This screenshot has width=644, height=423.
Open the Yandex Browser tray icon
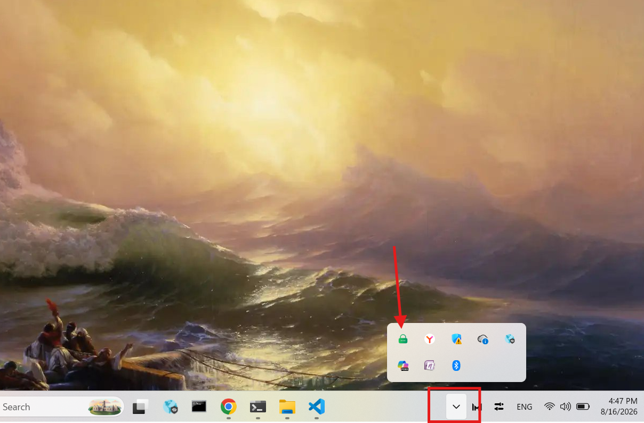430,339
